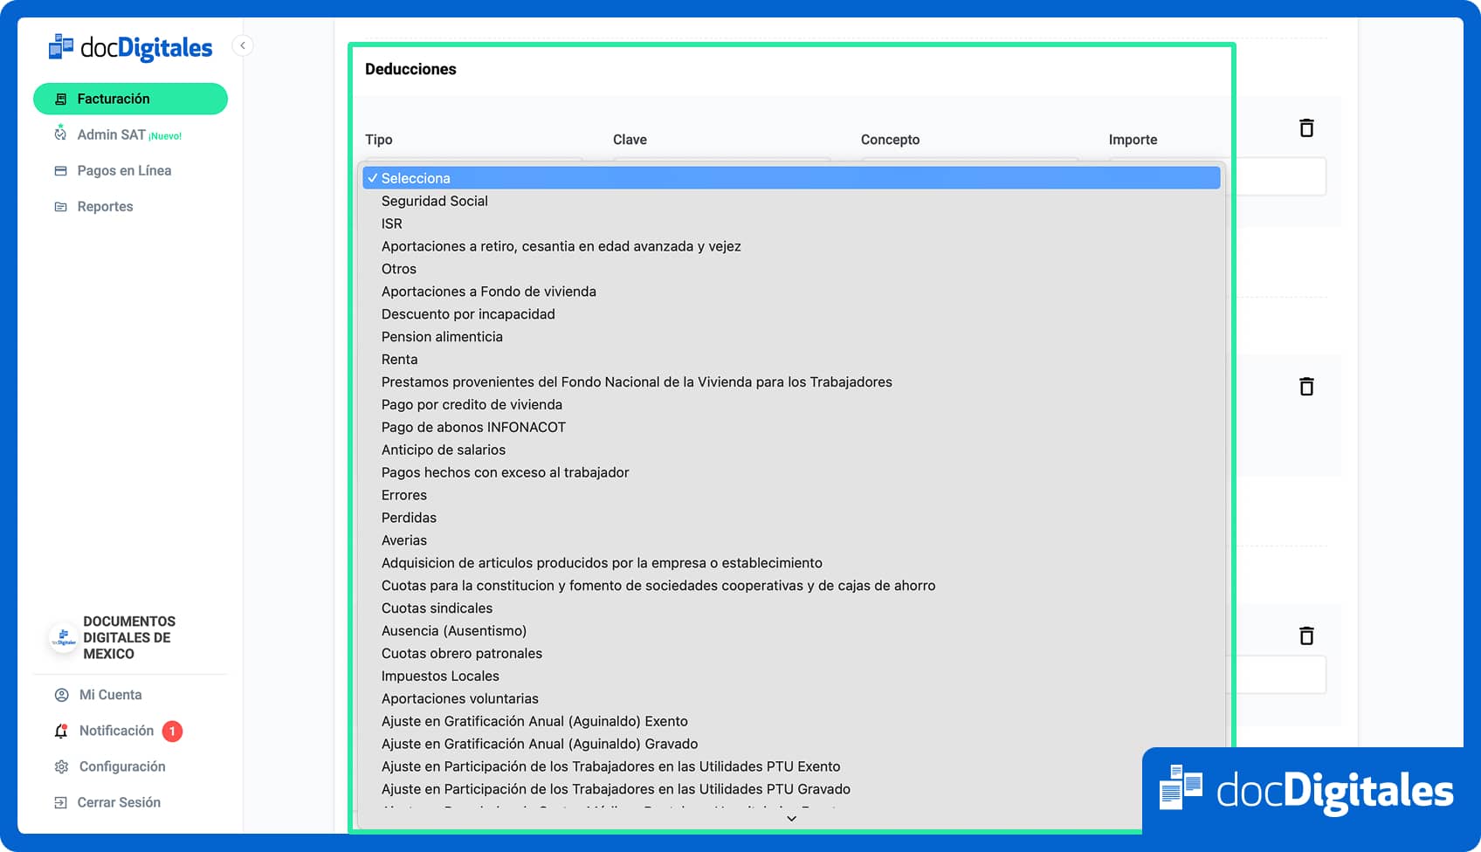1481x852 pixels.
Task: Click the down arrow to show more options
Action: pos(791,819)
